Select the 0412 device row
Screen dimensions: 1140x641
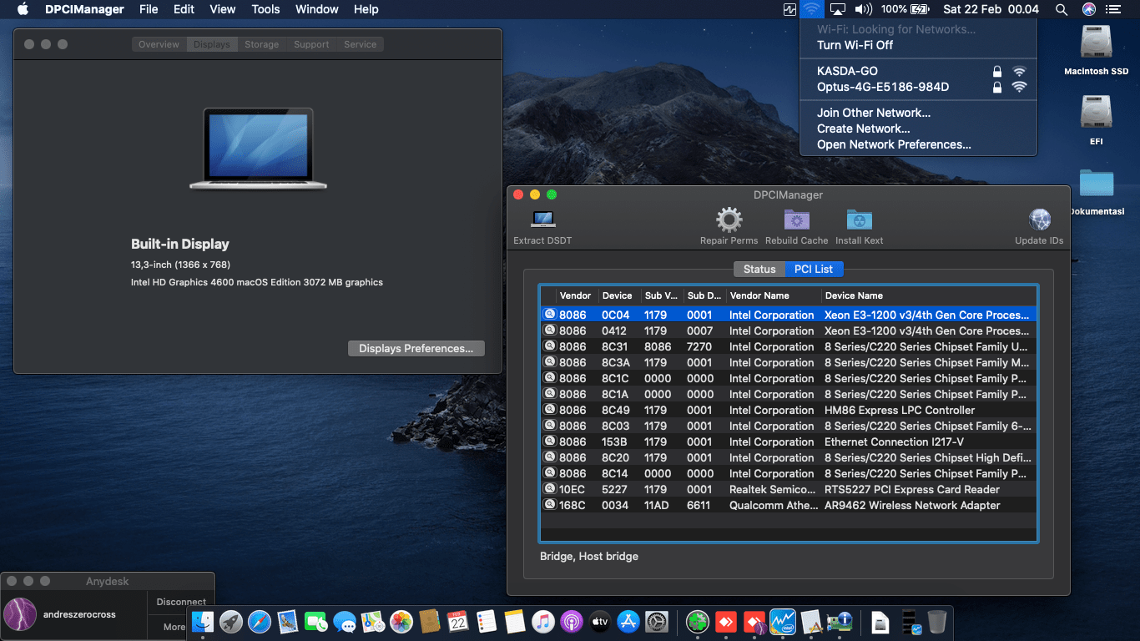[789, 331]
